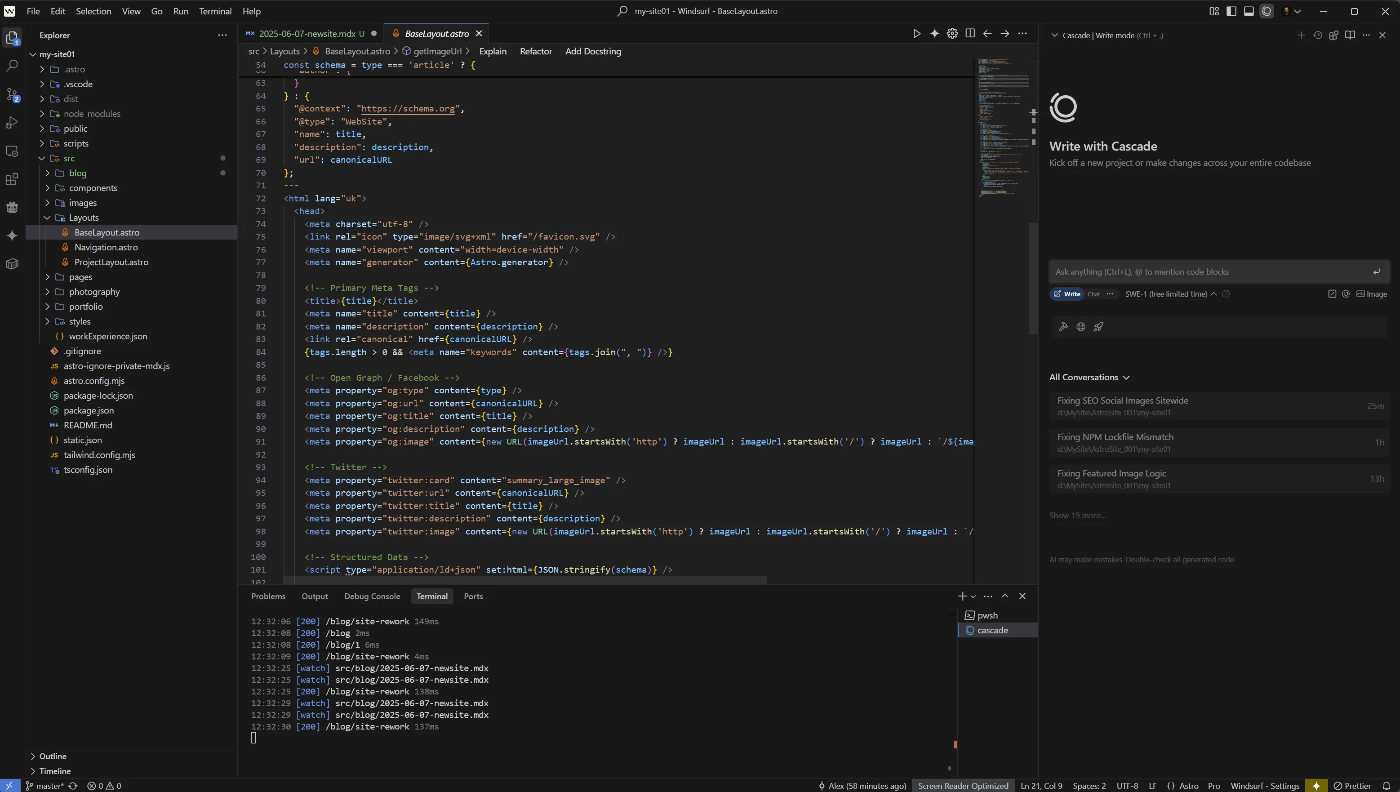The image size is (1400, 792).
Task: Navigate forward with the right arrow icon
Action: [1005, 34]
